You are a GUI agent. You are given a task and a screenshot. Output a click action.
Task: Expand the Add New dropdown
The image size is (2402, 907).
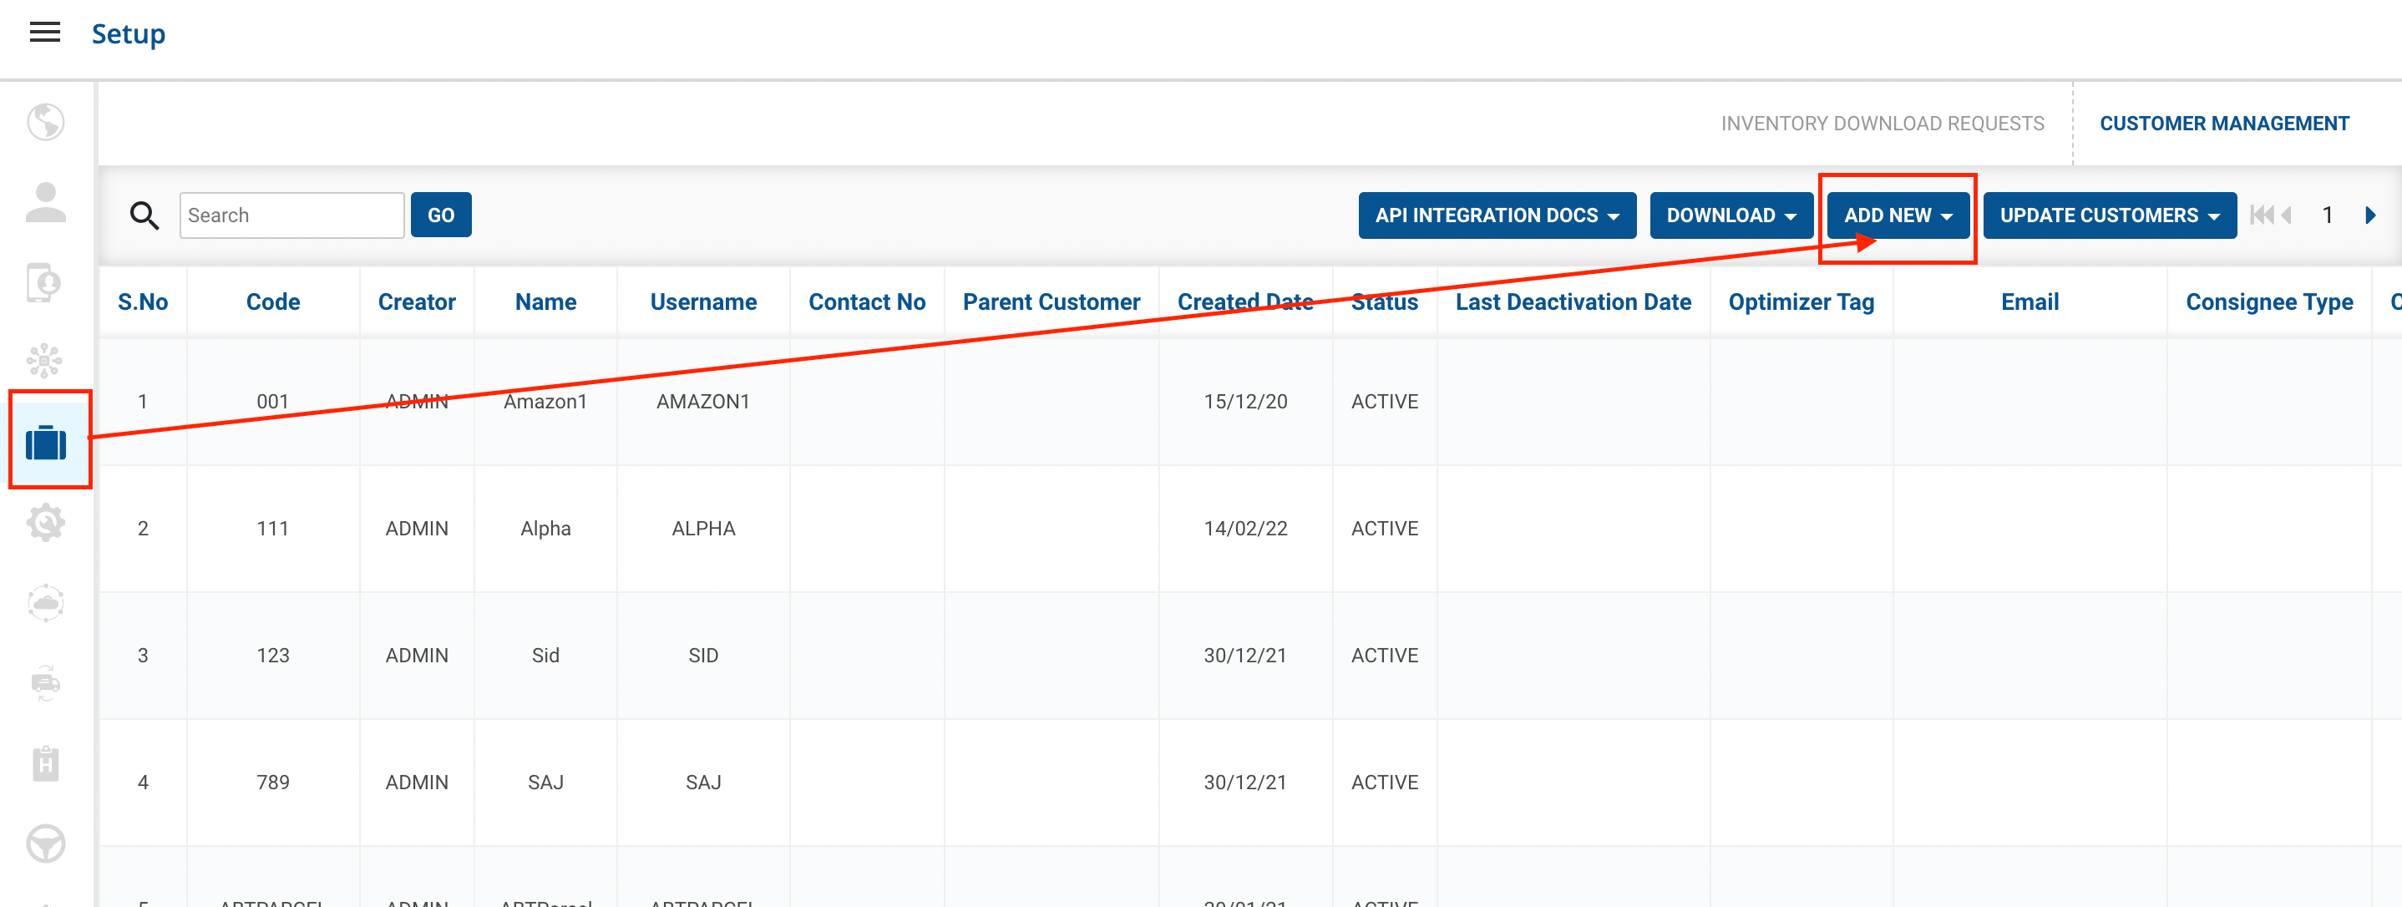(1897, 215)
